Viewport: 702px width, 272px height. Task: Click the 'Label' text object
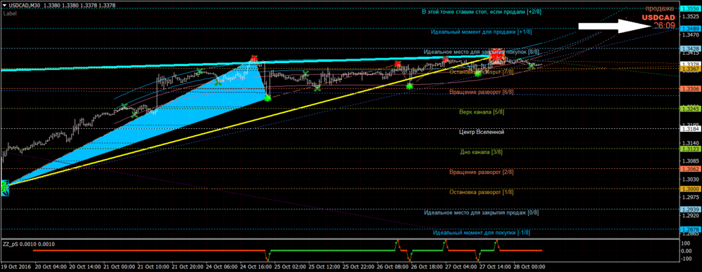[10, 13]
